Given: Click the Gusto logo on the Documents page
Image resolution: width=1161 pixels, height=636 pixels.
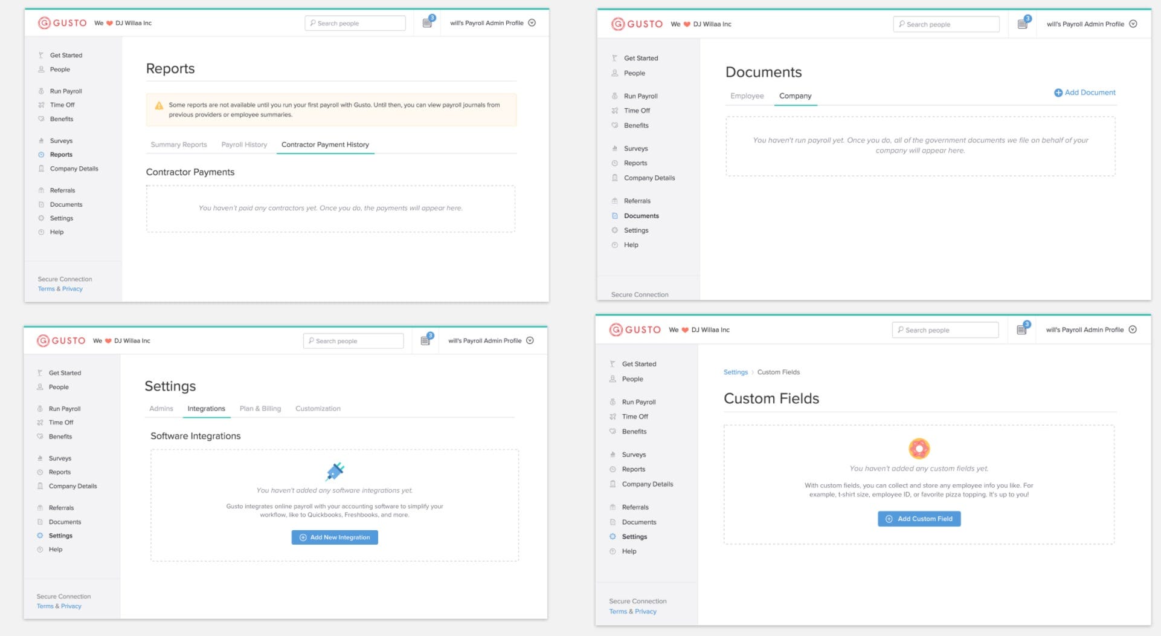Looking at the screenshot, I should click(x=637, y=24).
